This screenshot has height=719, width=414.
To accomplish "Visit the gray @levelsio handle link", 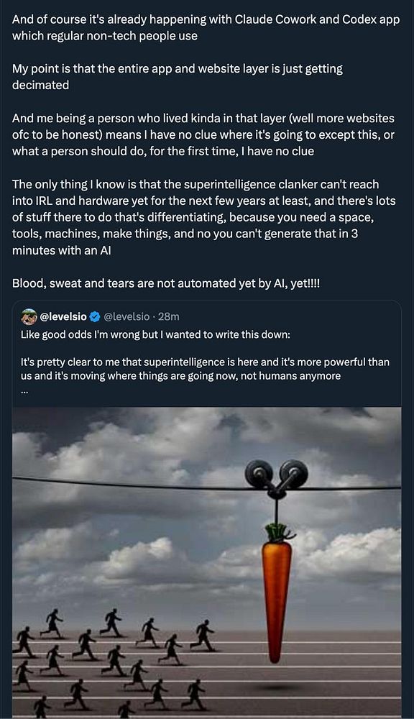I will (126, 316).
